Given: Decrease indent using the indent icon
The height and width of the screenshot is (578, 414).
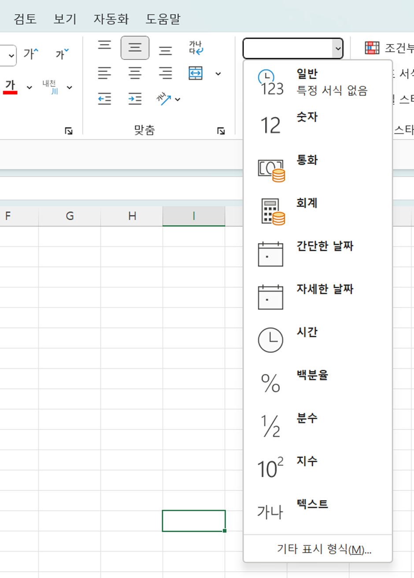Looking at the screenshot, I should point(104,99).
